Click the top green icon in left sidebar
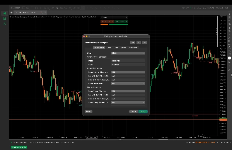The height and width of the screenshot is (150, 232). (x=5, y=14)
